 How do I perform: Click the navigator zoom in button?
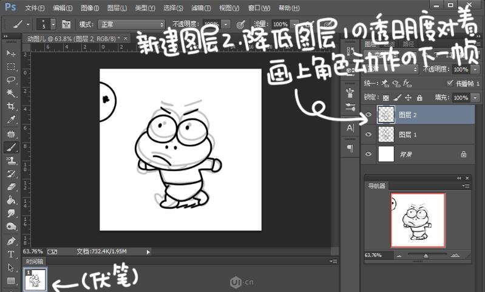pos(455,255)
